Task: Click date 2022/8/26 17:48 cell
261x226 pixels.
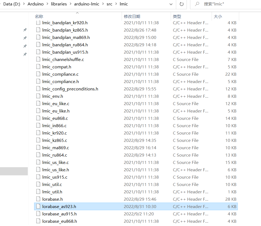Action: point(140,30)
